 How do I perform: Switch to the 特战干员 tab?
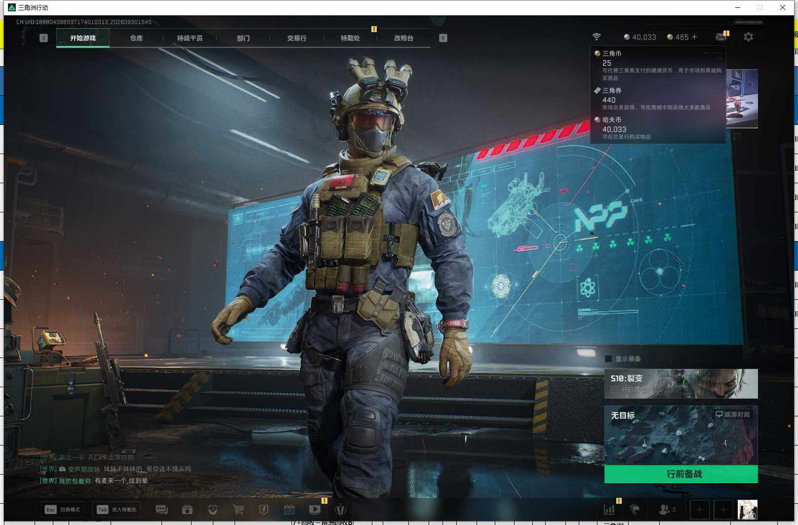(x=190, y=38)
